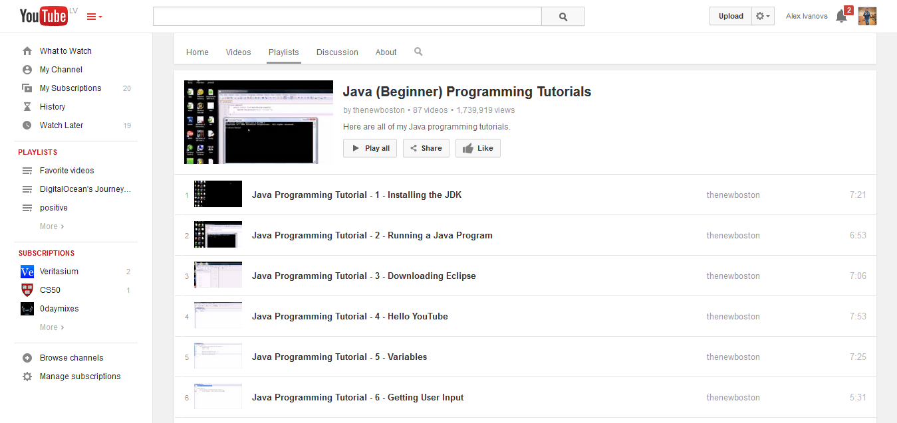Viewport: 897px width, 423px height.
Task: Search the channel using the magnifier icon
Action: pos(418,52)
